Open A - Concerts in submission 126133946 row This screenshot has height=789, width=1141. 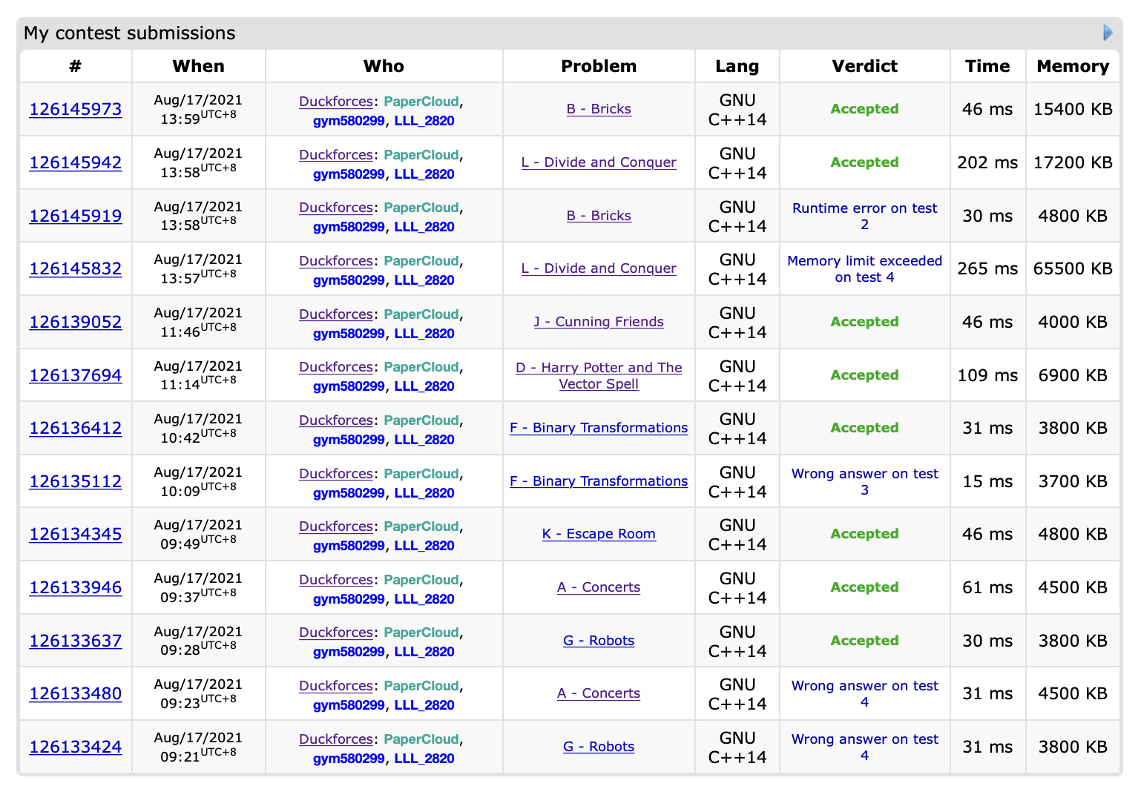(x=599, y=587)
